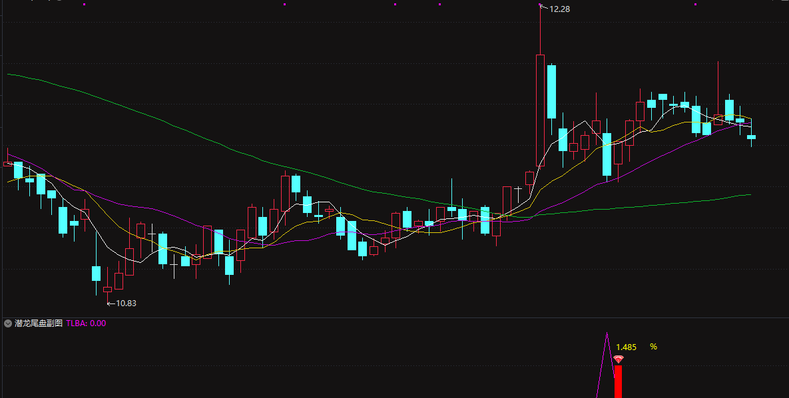Image resolution: width=789 pixels, height=398 pixels.
Task: Select tall cyan candle right after 12.28 spike
Action: point(551,91)
